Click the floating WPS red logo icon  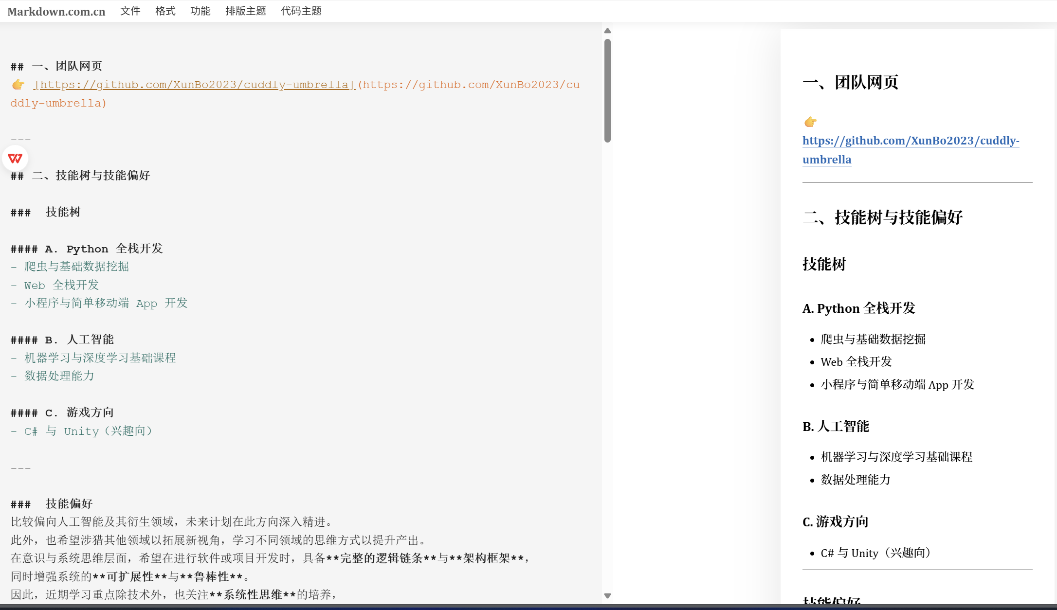(x=15, y=159)
